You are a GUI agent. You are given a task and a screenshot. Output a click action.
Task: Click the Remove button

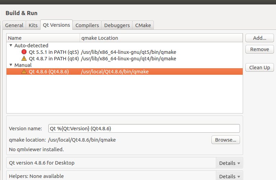coord(260,49)
